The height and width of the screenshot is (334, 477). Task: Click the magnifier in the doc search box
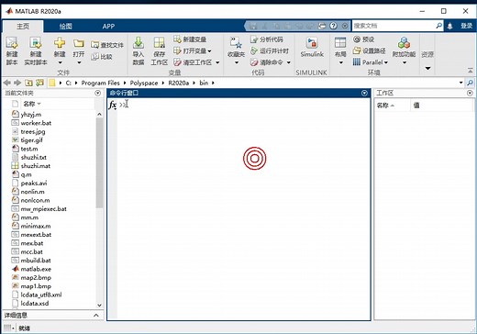(x=438, y=26)
